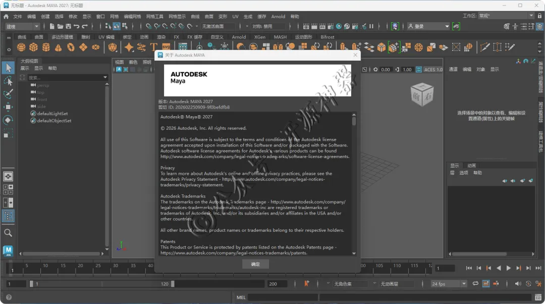545x304 pixels.
Task: Open the Outliner search filter dropdown arrow
Action: (105, 77)
